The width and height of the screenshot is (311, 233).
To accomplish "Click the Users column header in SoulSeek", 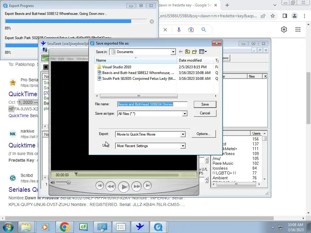I will click(x=256, y=133).
